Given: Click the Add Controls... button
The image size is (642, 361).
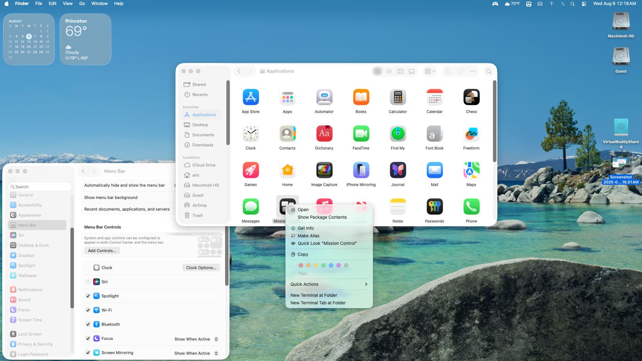Looking at the screenshot, I should (x=102, y=251).
